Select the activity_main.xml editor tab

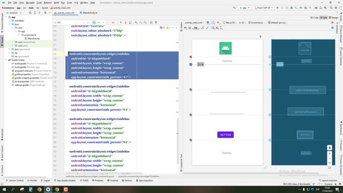pyautogui.click(x=65, y=13)
